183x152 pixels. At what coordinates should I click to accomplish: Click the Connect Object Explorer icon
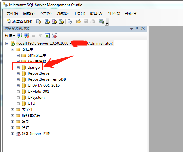point(20,36)
